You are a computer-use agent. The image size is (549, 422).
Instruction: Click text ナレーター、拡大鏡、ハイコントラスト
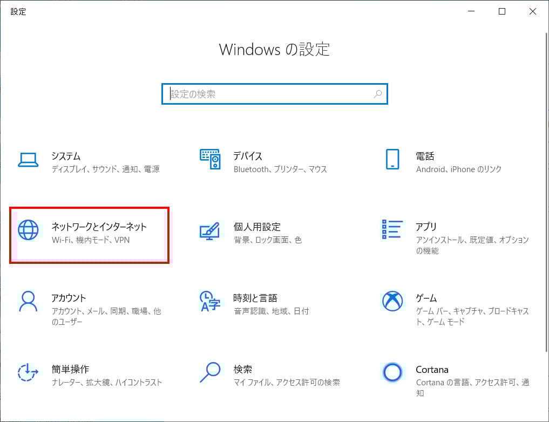[107, 383]
